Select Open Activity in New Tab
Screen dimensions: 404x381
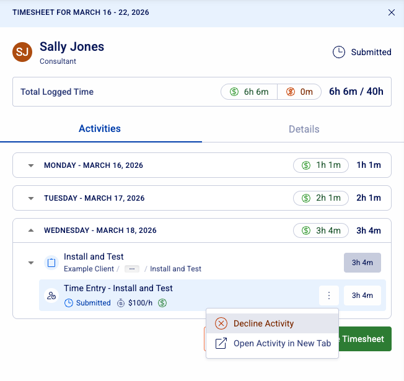coord(282,343)
